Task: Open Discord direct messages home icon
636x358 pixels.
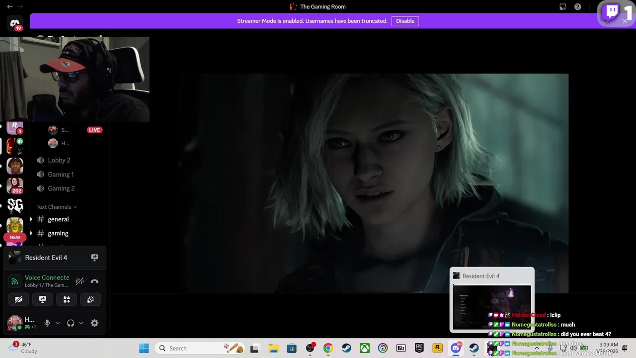Action: (15, 24)
